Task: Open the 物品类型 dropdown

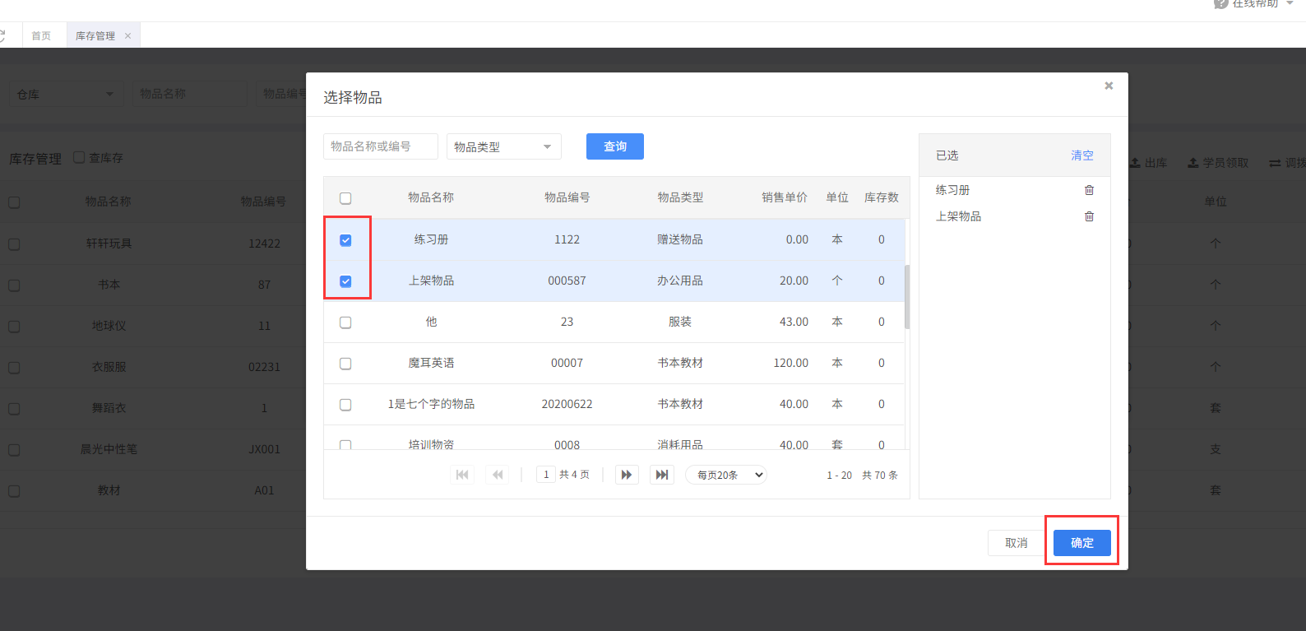Action: pyautogui.click(x=504, y=146)
